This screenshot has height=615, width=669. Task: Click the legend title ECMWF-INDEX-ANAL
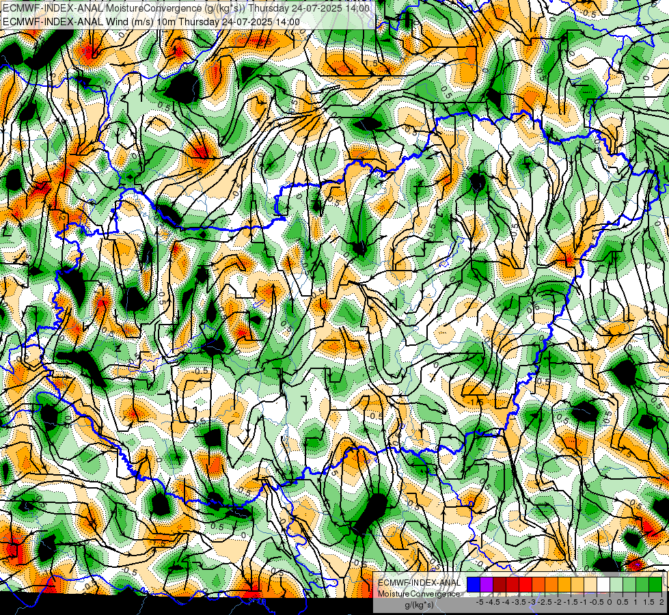[x=420, y=583]
